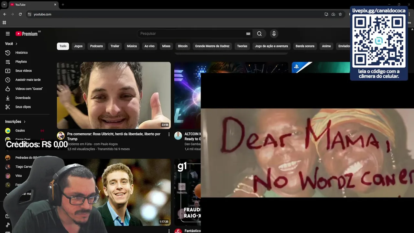Open Ocidente em Fúria channel name link
Image resolution: width=414 pixels, height=233 pixels.
(x=93, y=144)
